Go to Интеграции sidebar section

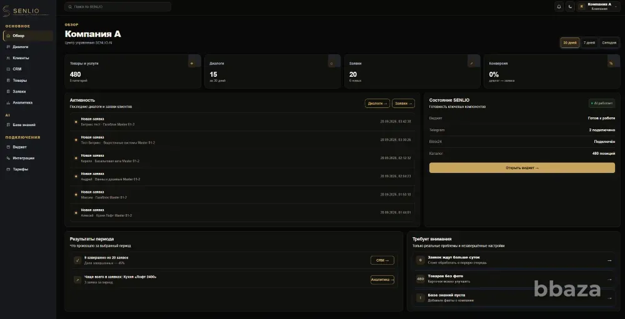coord(28,159)
